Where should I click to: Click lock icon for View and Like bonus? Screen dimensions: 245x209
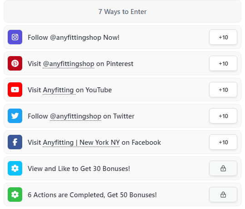pos(223,168)
